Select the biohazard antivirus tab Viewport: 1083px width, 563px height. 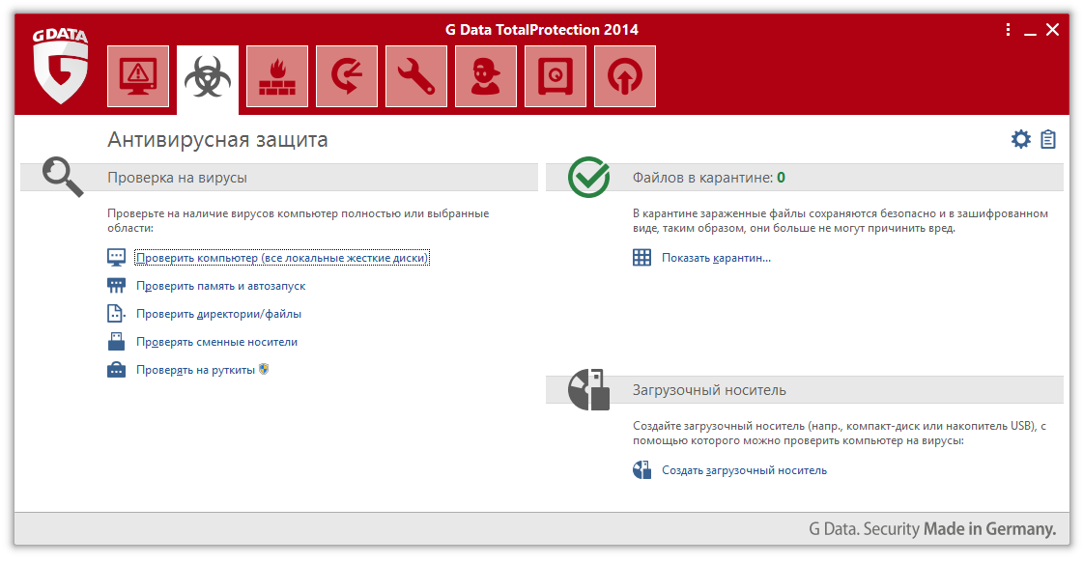pyautogui.click(x=208, y=77)
